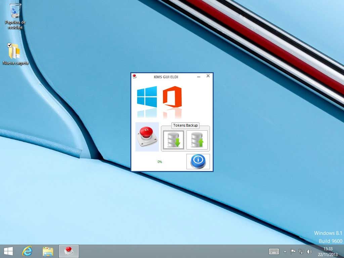Click the Office logo in KMS window
Viewport: 344px width, 258px height.
click(x=172, y=97)
